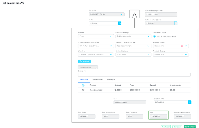199x128 pixels.
Task: Click the Descripción input field
Action: (x=134, y=75)
